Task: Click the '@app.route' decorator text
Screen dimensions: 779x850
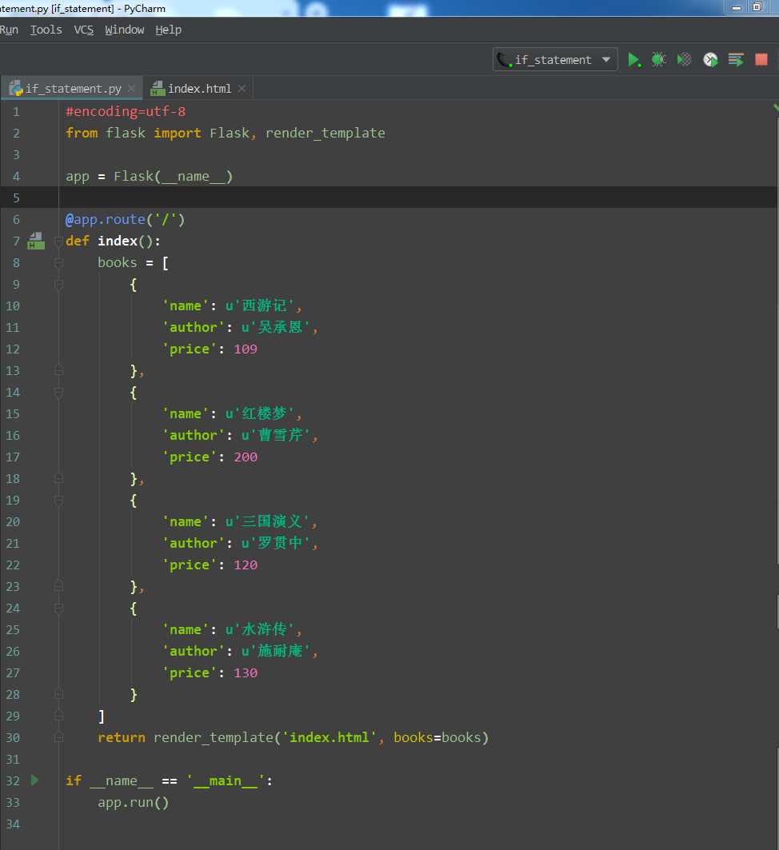Action: pyautogui.click(x=105, y=220)
